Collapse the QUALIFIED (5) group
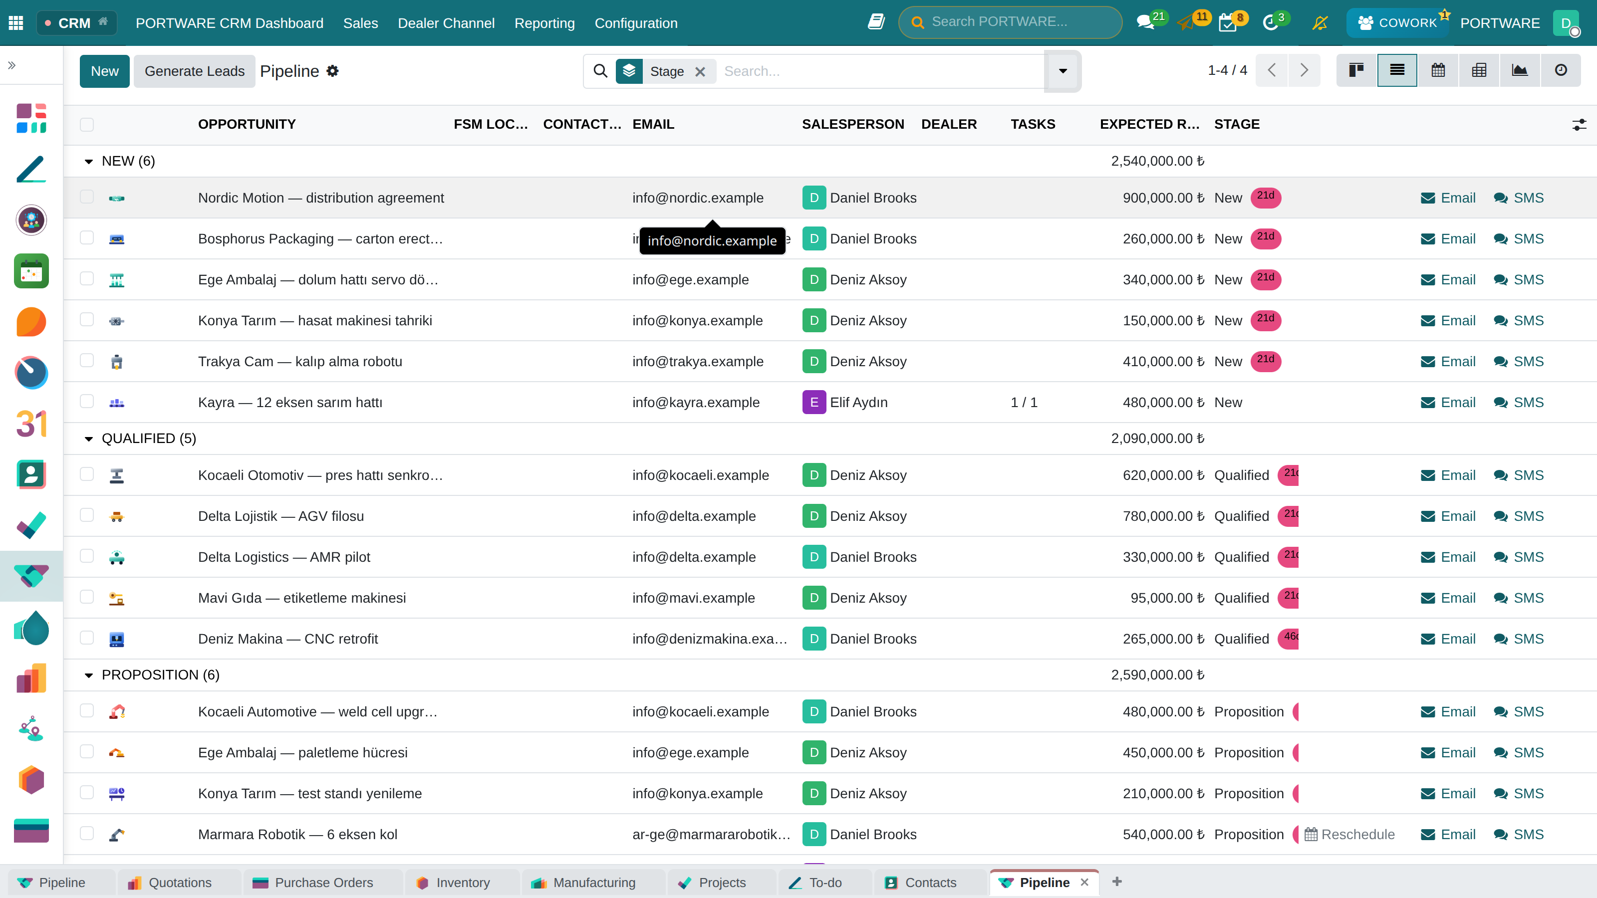 (x=89, y=439)
